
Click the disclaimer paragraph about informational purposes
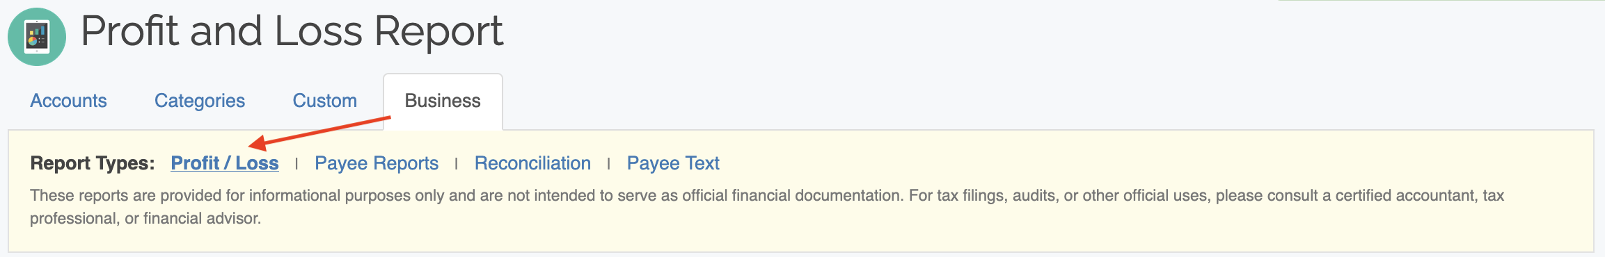tap(767, 207)
